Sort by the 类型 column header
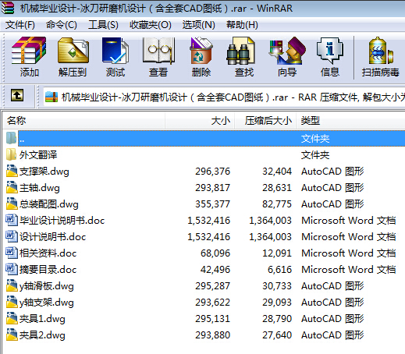405x354 pixels. tap(350, 120)
